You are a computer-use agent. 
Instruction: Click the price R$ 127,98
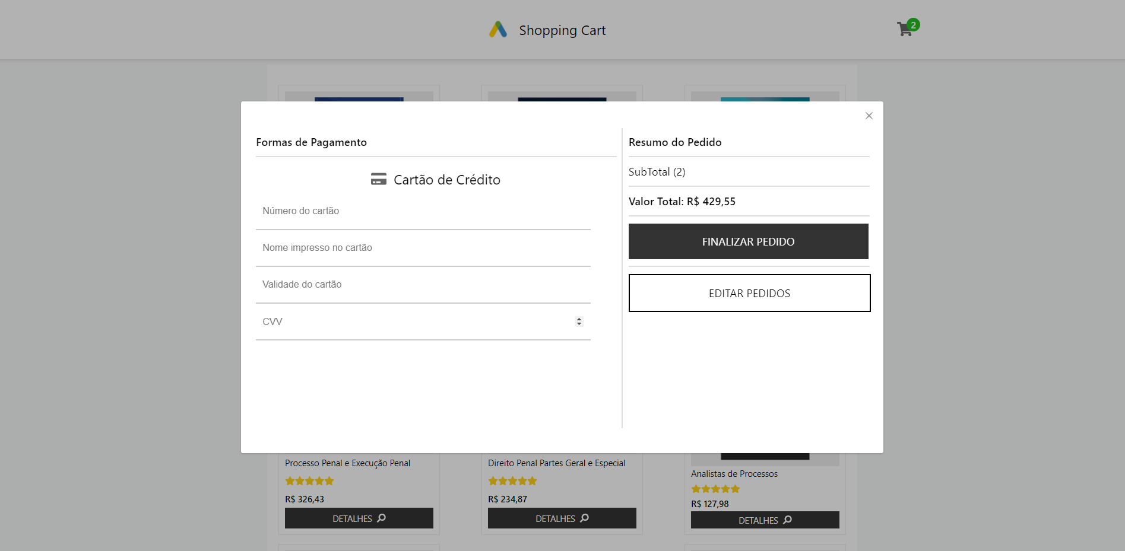coord(710,504)
